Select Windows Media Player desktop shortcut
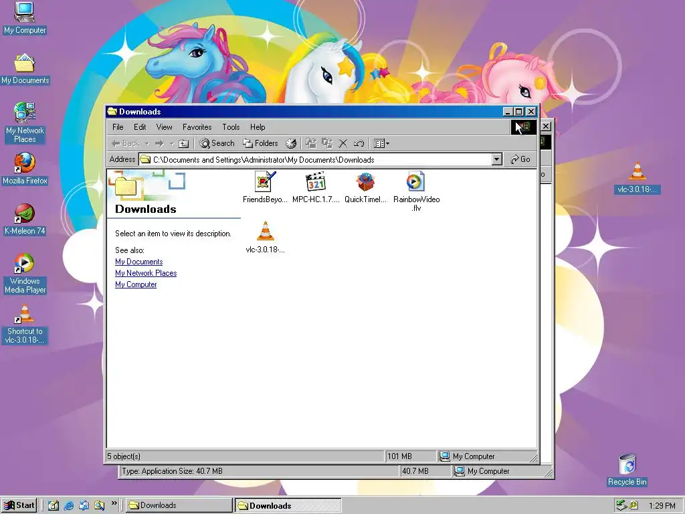The width and height of the screenshot is (685, 514). 25,273
